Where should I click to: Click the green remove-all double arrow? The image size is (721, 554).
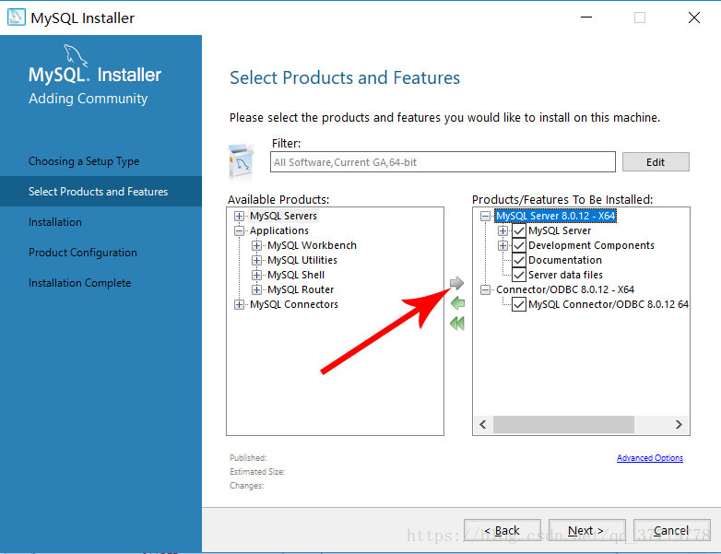click(x=457, y=324)
